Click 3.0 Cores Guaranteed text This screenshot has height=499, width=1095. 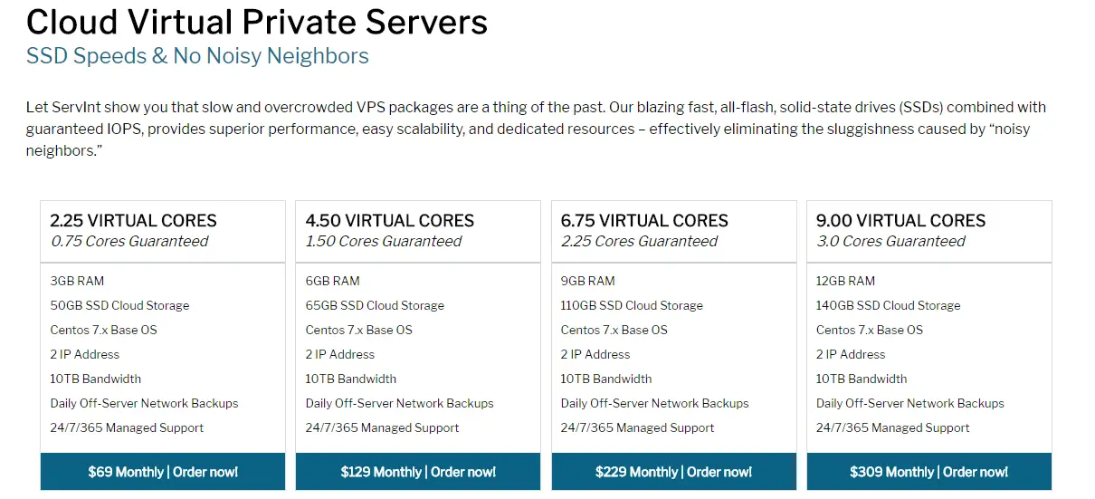[890, 242]
